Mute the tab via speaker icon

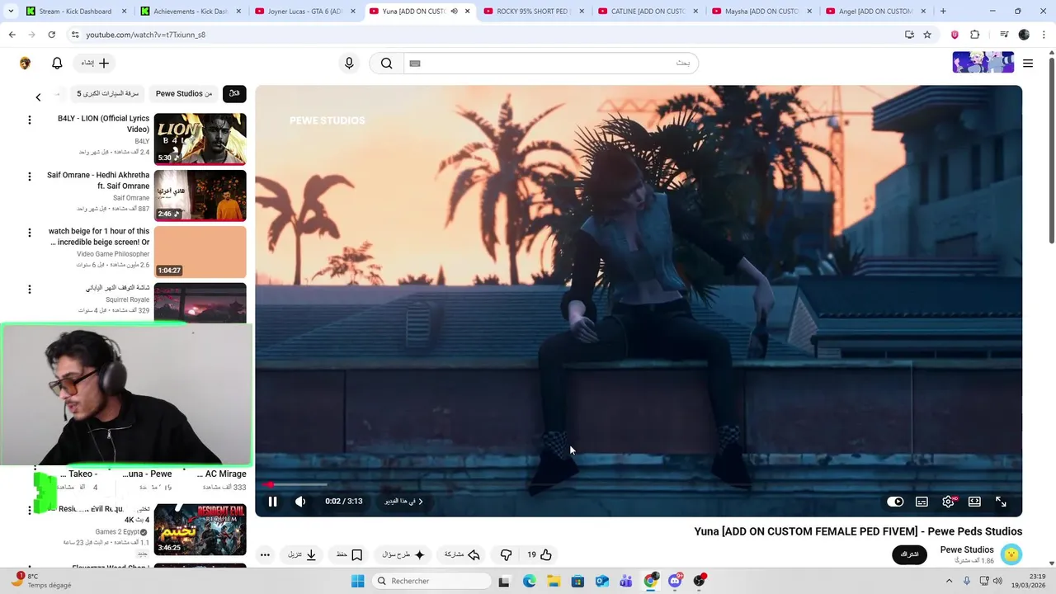tap(454, 12)
